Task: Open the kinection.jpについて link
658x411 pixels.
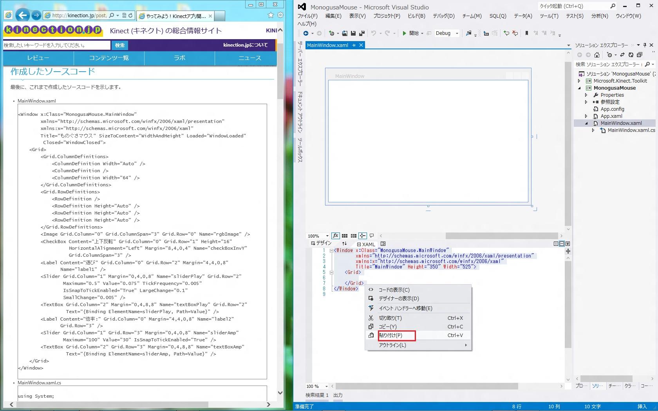Action: point(245,45)
